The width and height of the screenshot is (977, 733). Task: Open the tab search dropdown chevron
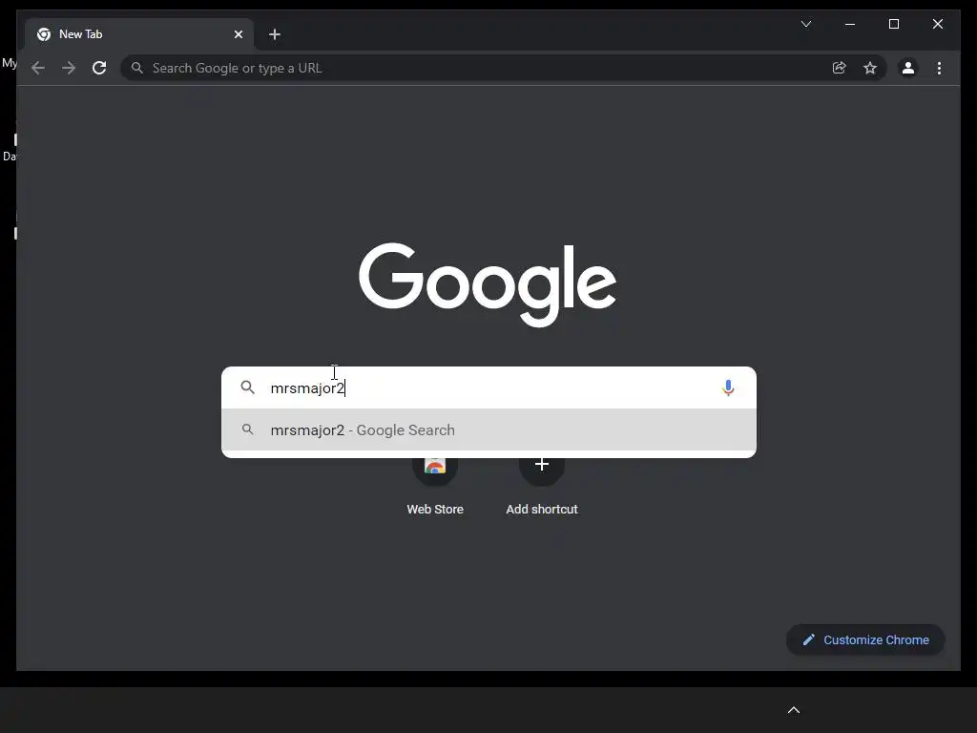[806, 24]
